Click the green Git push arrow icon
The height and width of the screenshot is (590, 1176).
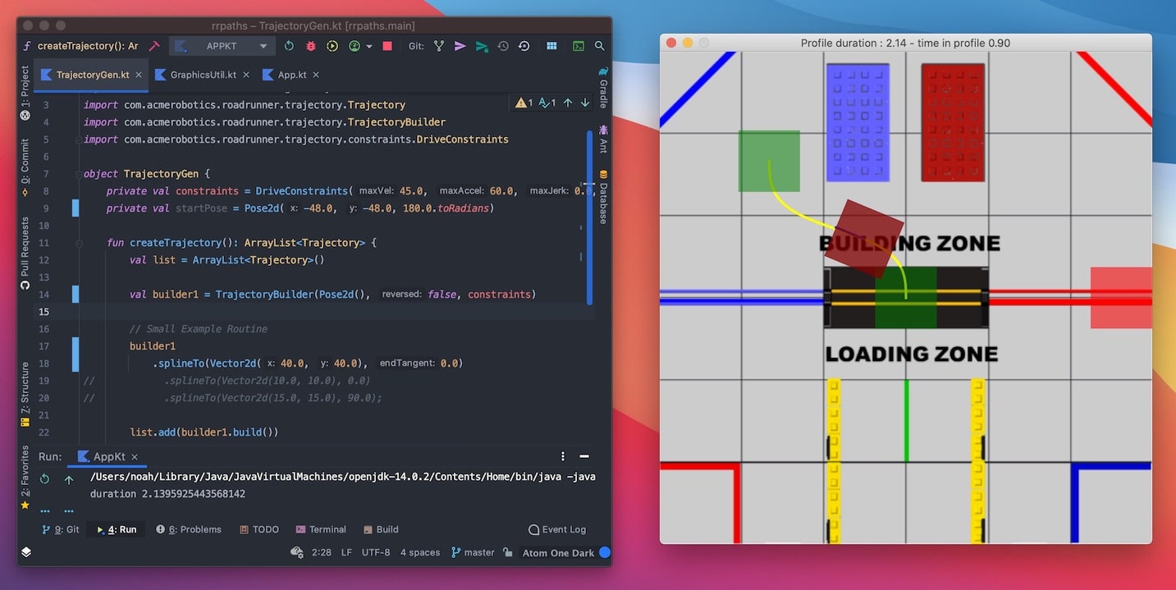pos(482,46)
